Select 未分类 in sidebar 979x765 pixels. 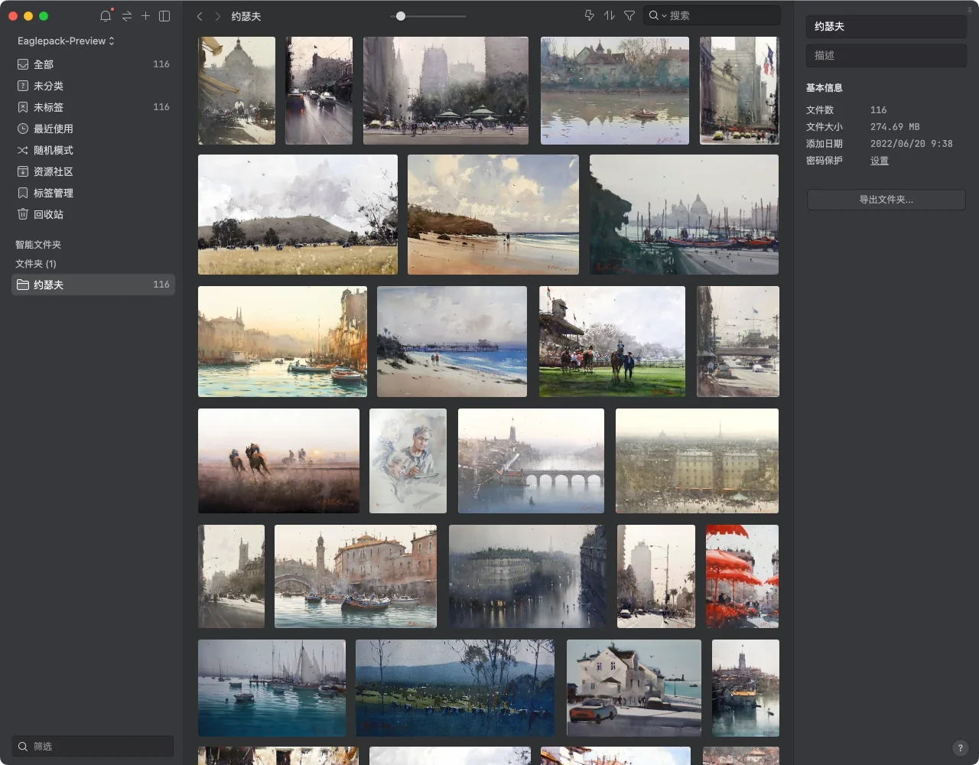pyautogui.click(x=93, y=86)
